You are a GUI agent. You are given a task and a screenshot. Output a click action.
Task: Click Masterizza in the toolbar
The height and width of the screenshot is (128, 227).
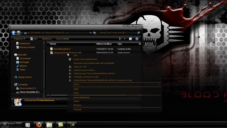47,39
